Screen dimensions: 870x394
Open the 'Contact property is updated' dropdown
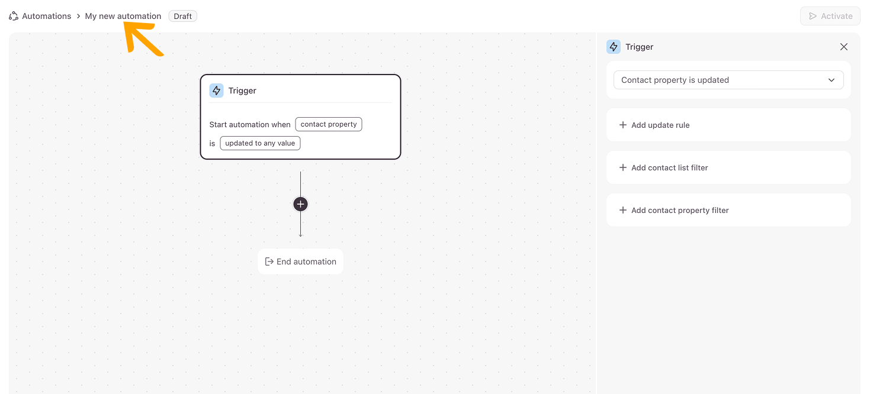(x=728, y=80)
